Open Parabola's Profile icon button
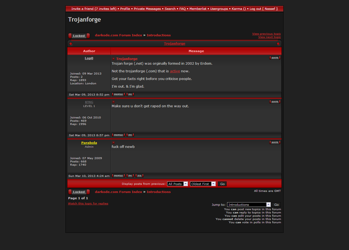This screenshot has width=349, height=250. 118,176
